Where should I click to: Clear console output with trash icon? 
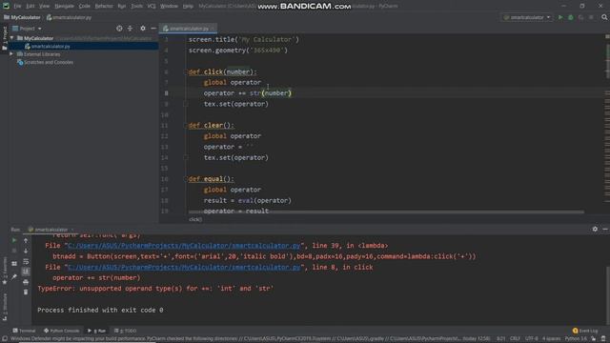point(26,292)
